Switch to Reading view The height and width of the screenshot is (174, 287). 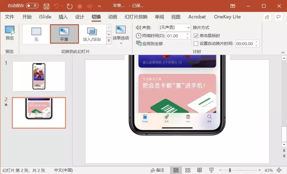click(x=200, y=170)
